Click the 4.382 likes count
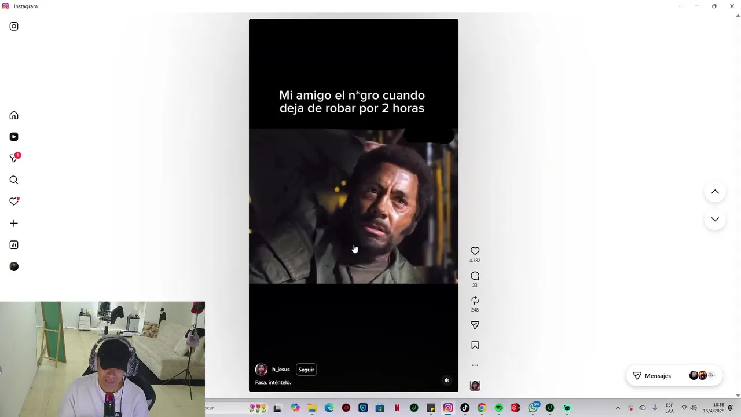Screen dimensions: 741x417 475,261
